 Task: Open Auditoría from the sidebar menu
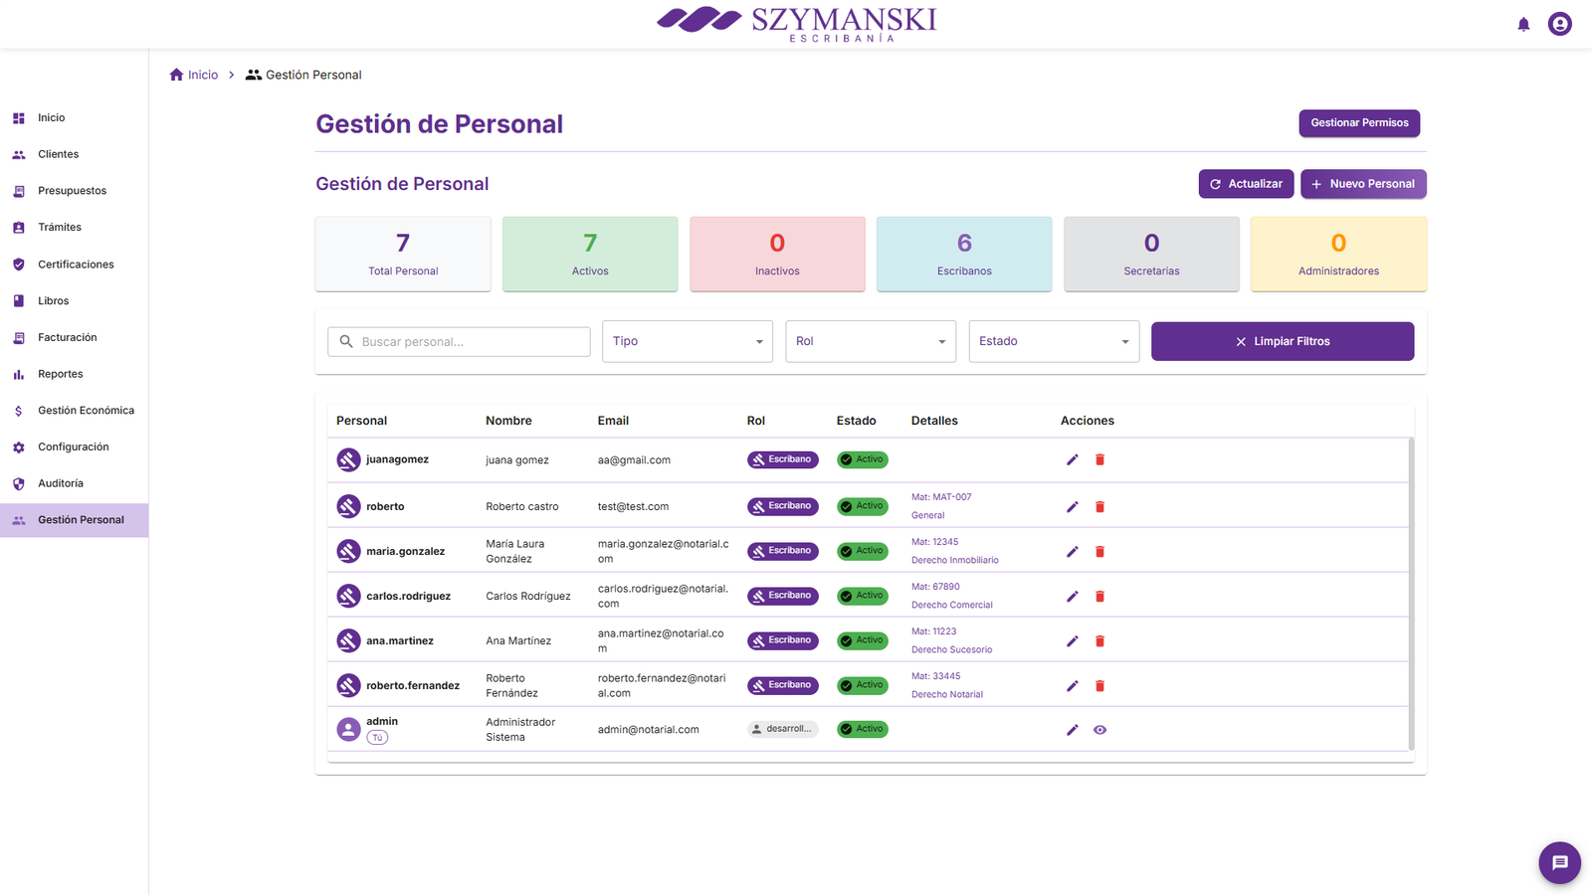(x=61, y=483)
